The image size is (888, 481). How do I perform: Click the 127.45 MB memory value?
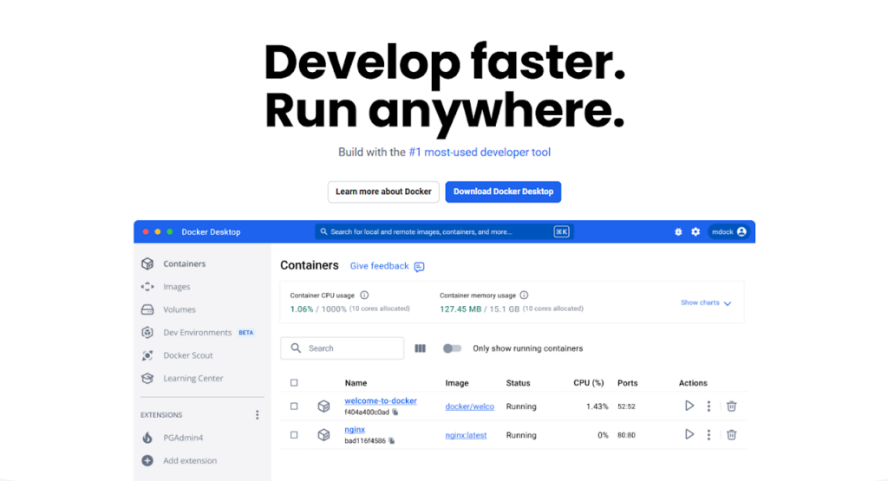pos(460,309)
